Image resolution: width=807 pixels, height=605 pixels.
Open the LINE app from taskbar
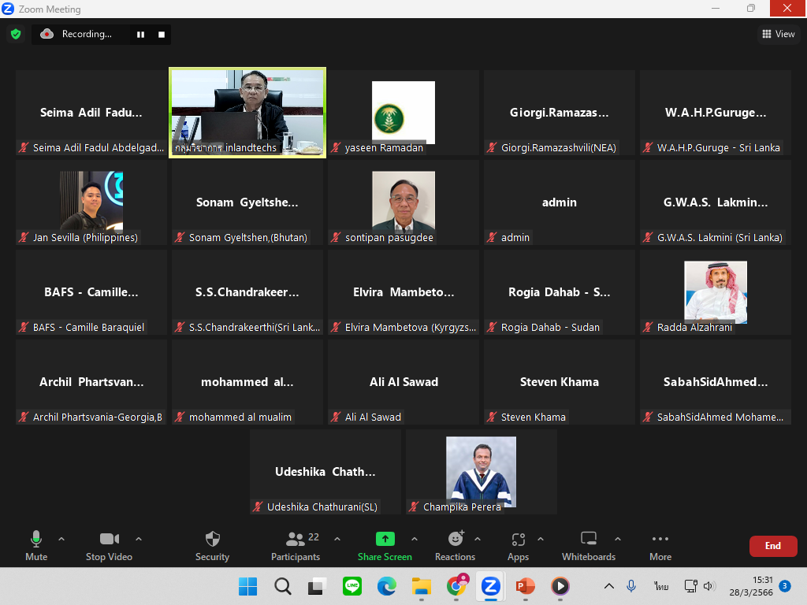pyautogui.click(x=352, y=586)
